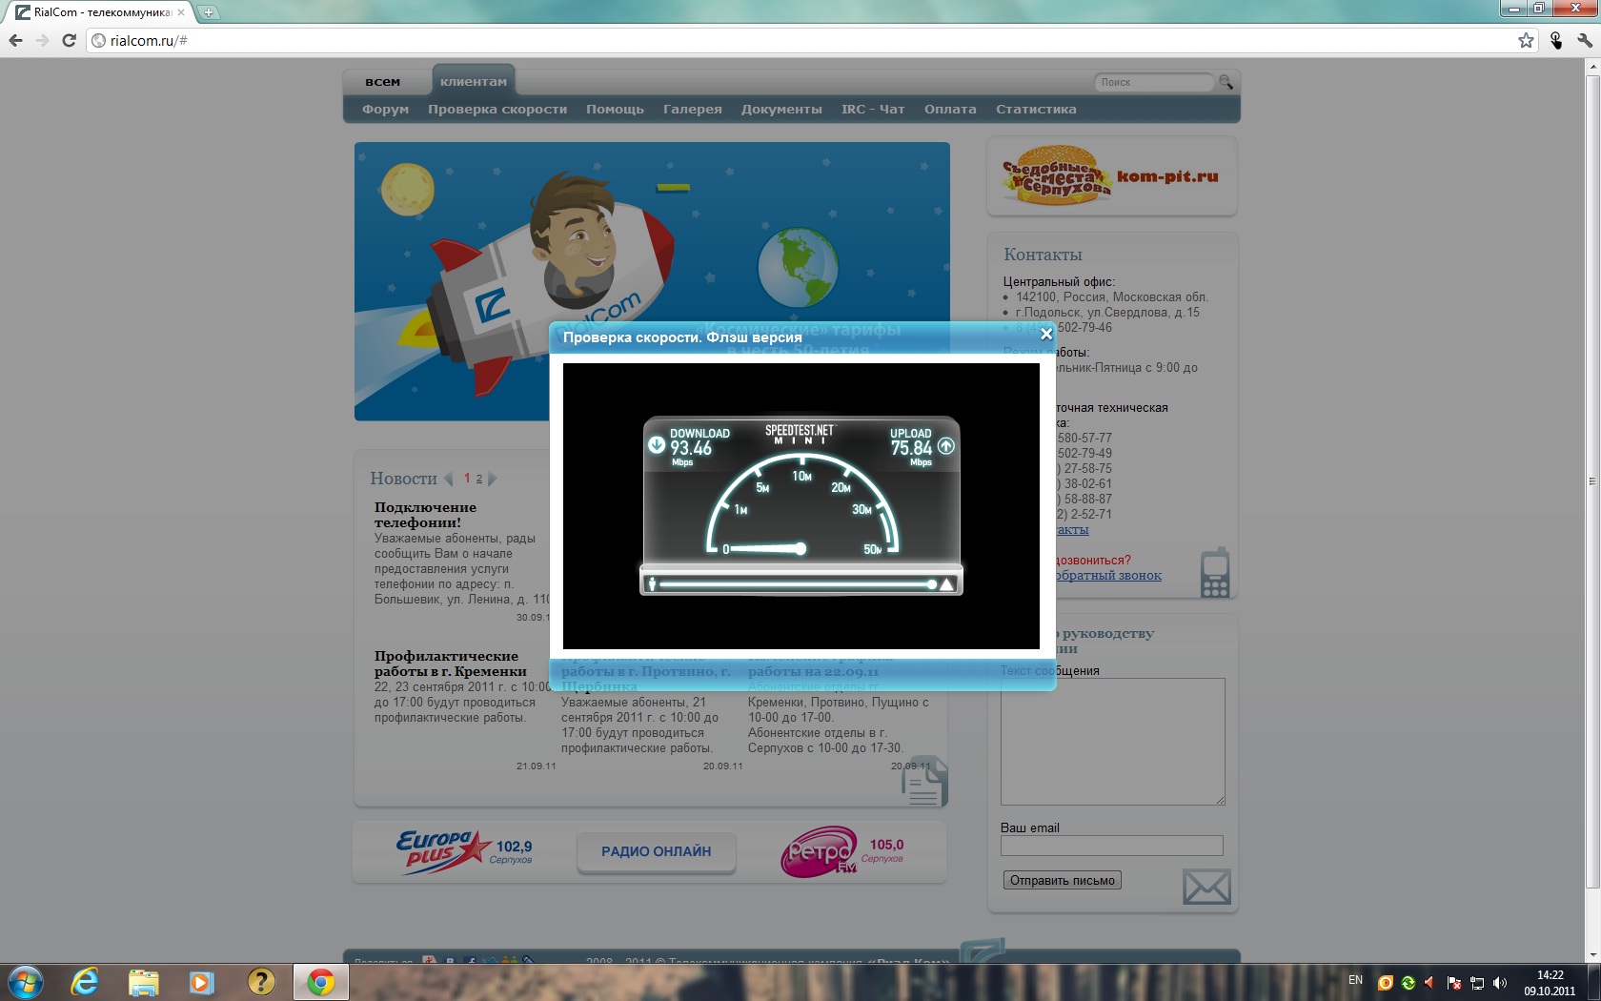Open Windows Media Player from taskbar

coord(201,982)
